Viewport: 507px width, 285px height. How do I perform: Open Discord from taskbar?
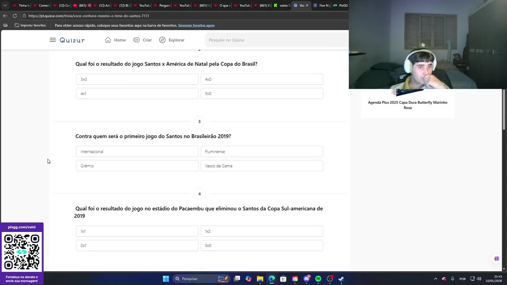[x=307, y=279]
